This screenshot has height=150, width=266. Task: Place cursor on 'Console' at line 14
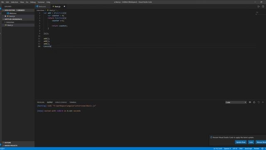(x=47, y=46)
